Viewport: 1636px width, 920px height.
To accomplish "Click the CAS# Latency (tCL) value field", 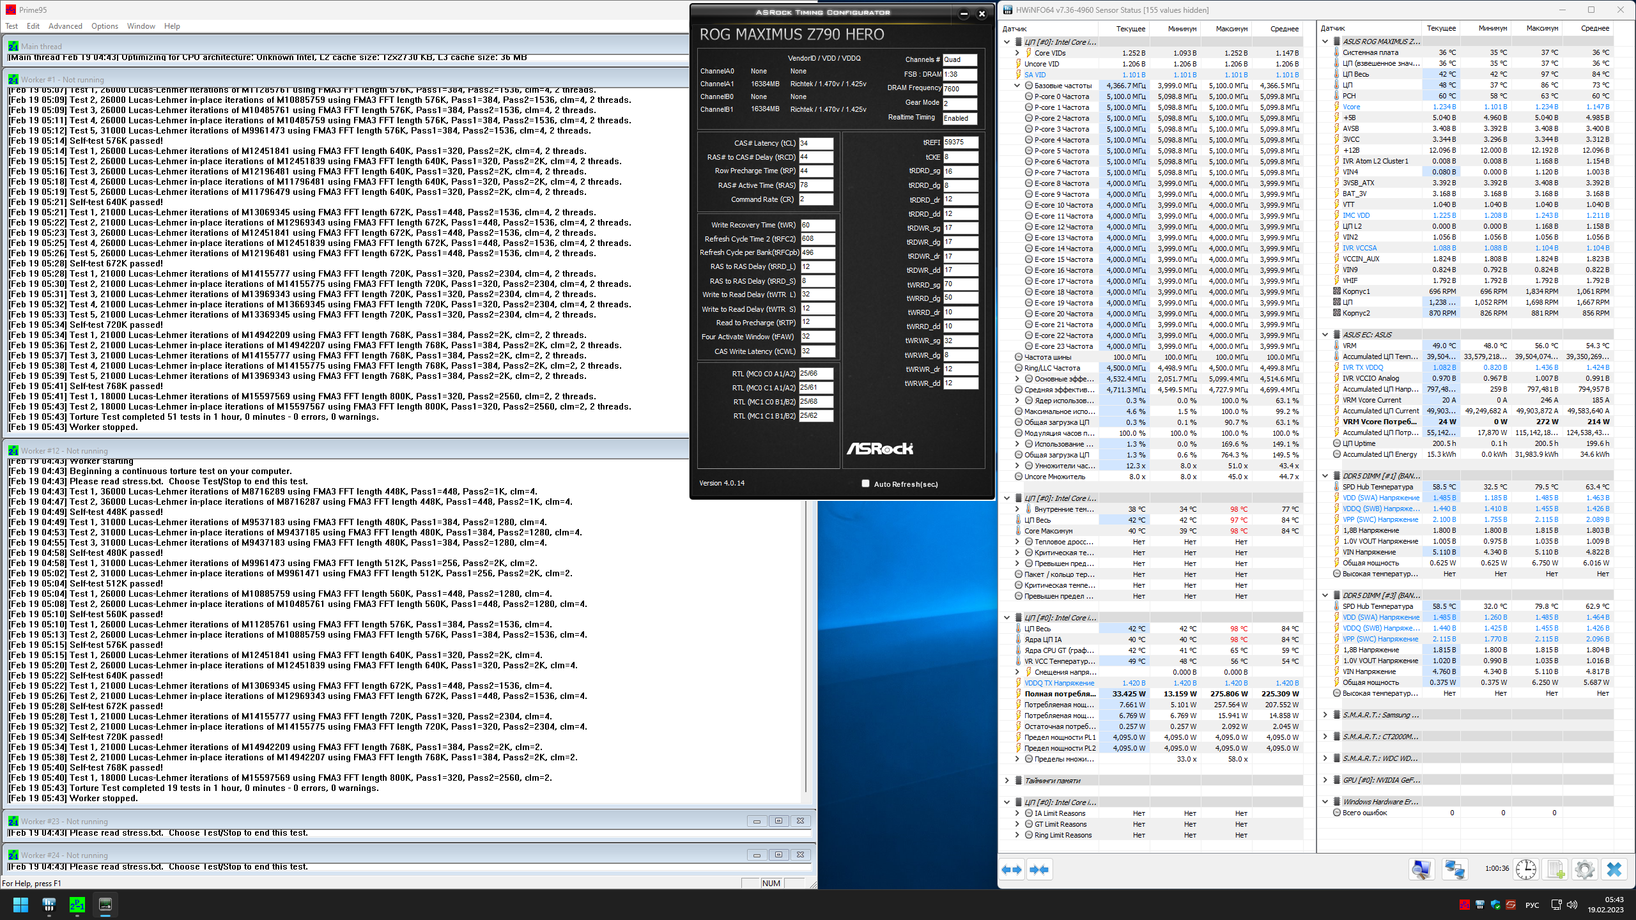I will (815, 143).
